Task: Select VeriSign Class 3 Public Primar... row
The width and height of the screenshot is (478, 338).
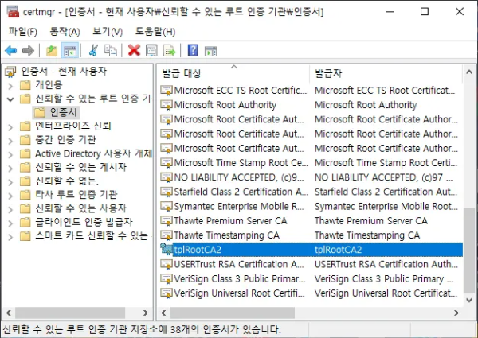Action: pos(311,278)
